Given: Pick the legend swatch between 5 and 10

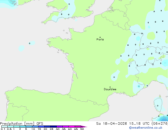Looking at the screenshot, I should pyautogui.click(x=29, y=127).
